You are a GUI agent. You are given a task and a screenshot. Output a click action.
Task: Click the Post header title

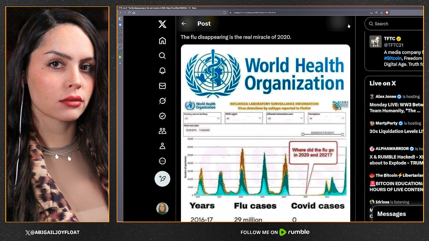[204, 24]
